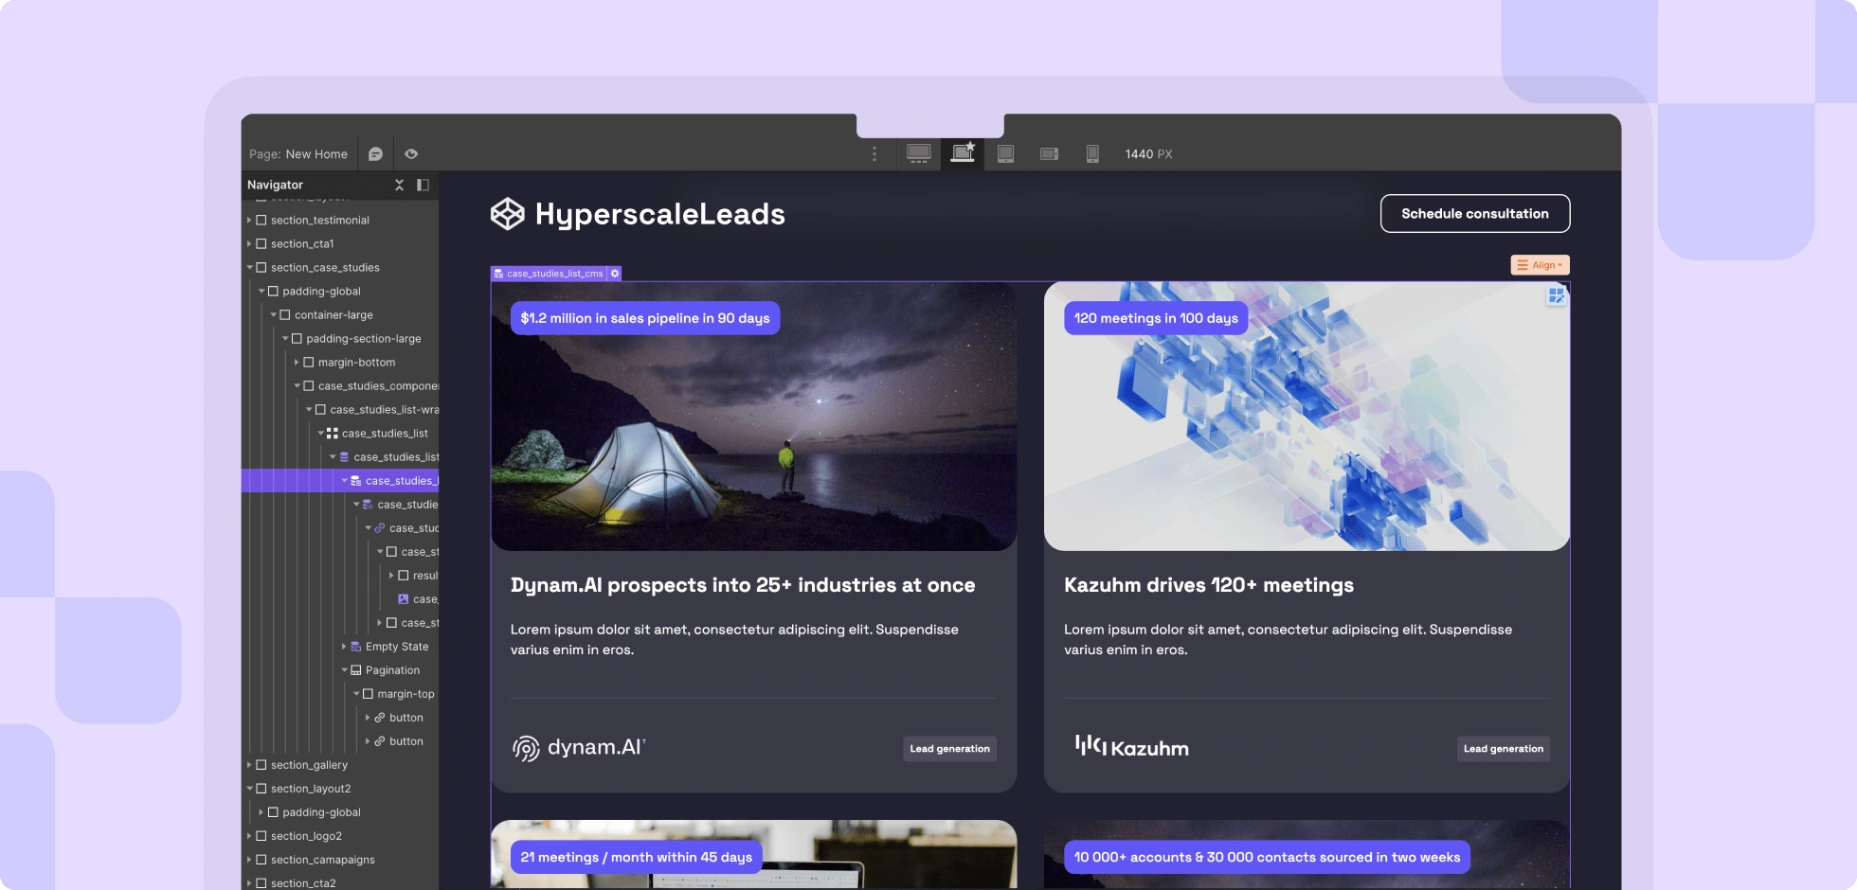The width and height of the screenshot is (1857, 890).
Task: Expand the section_testimonial tree node
Action: [x=249, y=220]
